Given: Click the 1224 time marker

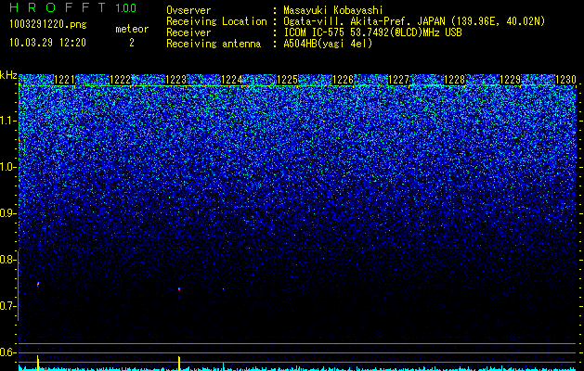Looking at the screenshot, I should (232, 80).
